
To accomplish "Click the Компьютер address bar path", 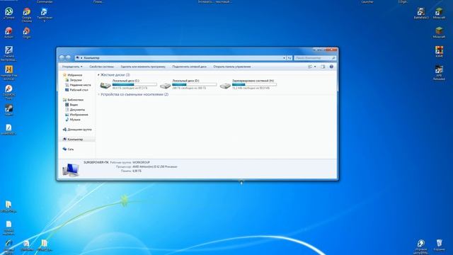I will pos(91,58).
